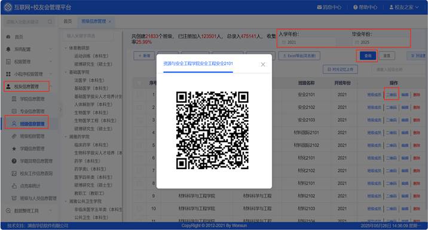Click the 系统配置 bell icon
The height and width of the screenshot is (230, 428).
(8, 49)
